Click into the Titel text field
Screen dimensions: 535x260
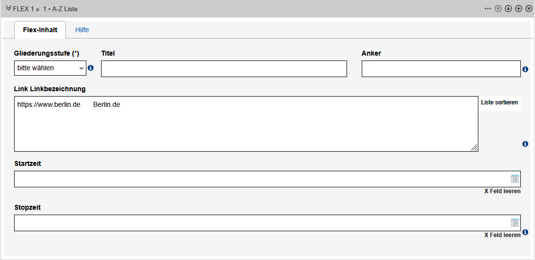[224, 69]
